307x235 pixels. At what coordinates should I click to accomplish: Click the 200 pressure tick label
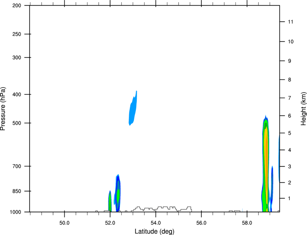[x=17, y=5]
